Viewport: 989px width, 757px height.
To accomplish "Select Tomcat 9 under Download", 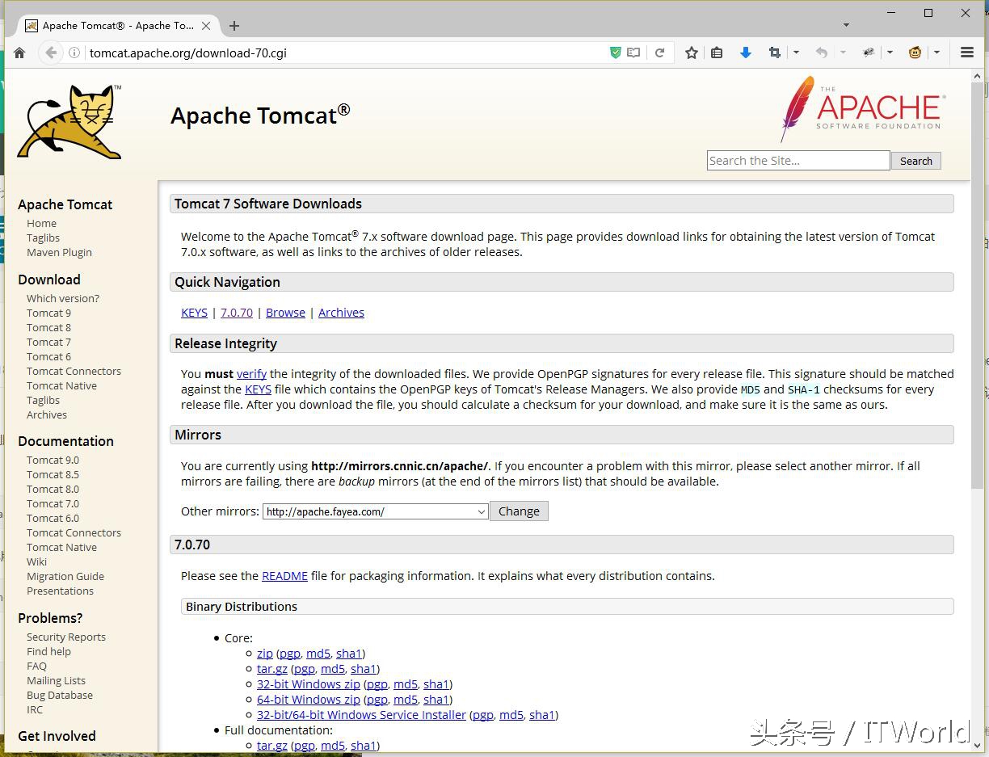I will pyautogui.click(x=48, y=313).
